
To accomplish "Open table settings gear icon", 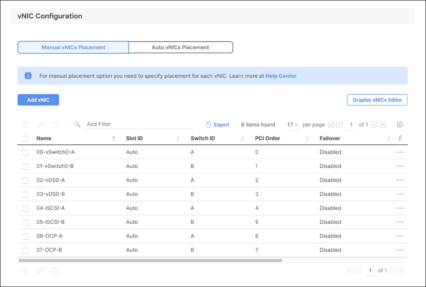I will click(400, 124).
